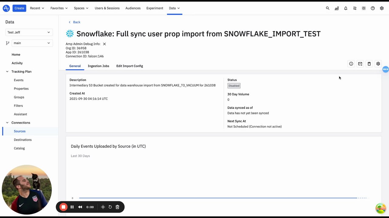Restart the recording with circular arrow
This screenshot has width=389, height=218.
(110, 207)
